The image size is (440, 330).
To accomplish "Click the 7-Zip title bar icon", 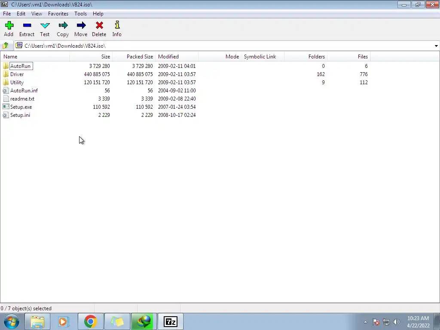I will pos(4,4).
